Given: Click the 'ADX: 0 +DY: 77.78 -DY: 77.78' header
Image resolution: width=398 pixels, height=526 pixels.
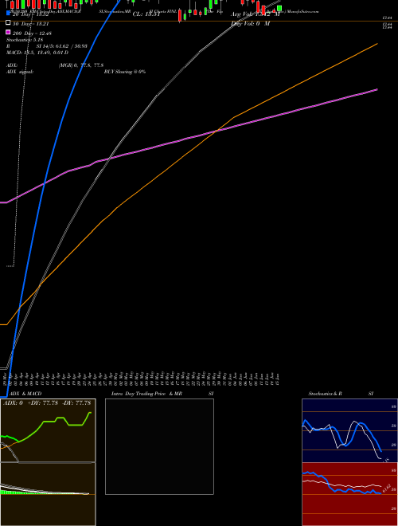Looking at the screenshot, I should tap(47, 403).
